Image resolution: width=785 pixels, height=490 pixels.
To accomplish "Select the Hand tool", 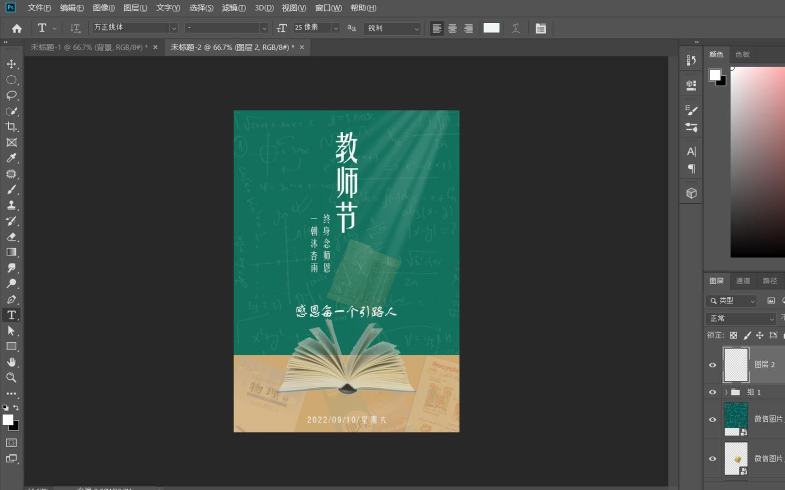I will coord(11,362).
